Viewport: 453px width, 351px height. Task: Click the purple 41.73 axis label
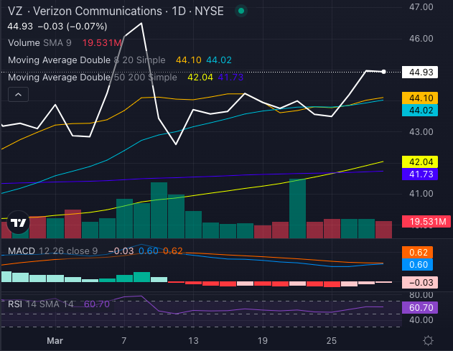tap(420, 174)
